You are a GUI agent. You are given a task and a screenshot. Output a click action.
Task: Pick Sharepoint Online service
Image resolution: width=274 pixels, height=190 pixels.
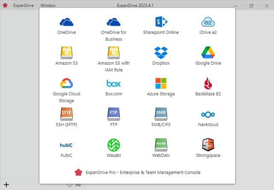coord(161,22)
